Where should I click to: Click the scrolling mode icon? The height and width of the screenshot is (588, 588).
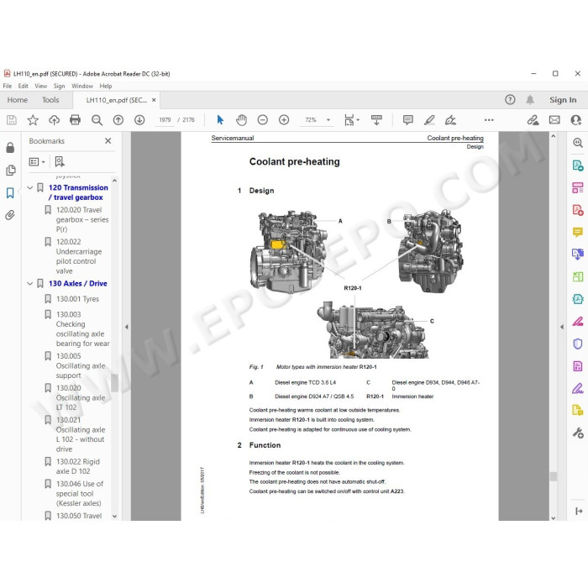[376, 120]
